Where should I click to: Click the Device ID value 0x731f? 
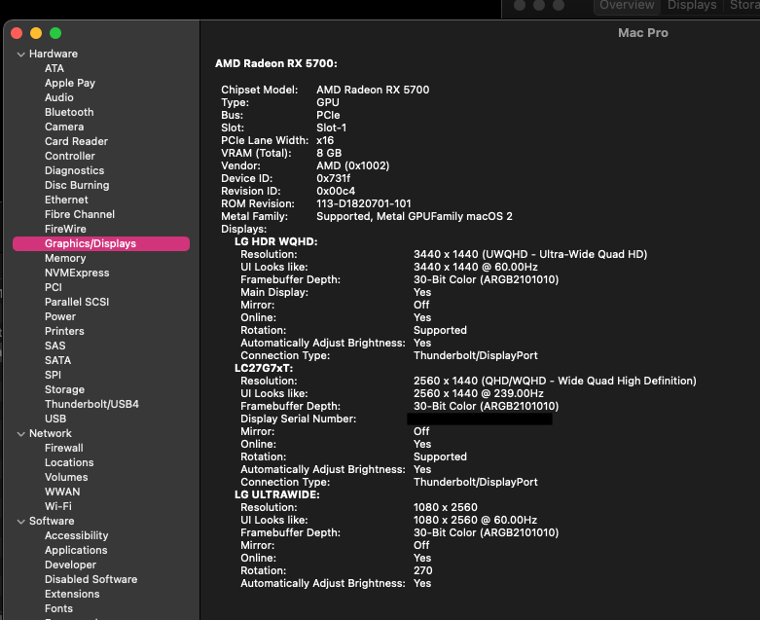coord(334,178)
